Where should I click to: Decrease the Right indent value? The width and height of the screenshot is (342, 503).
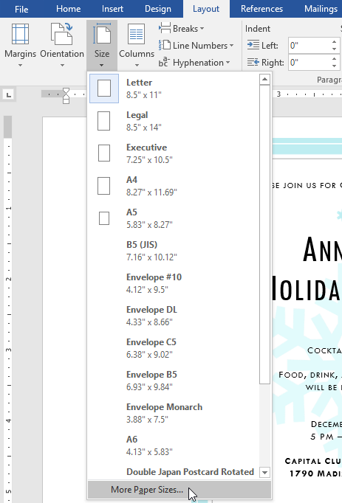coord(335,66)
